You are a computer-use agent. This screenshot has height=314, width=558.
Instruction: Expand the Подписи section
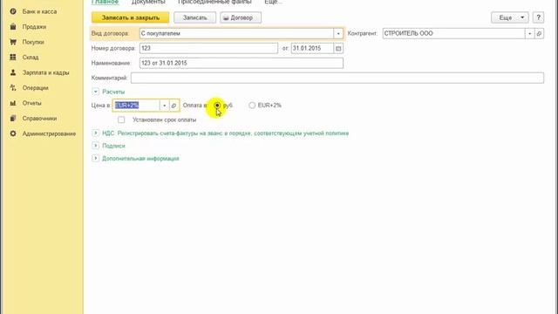(x=95, y=146)
